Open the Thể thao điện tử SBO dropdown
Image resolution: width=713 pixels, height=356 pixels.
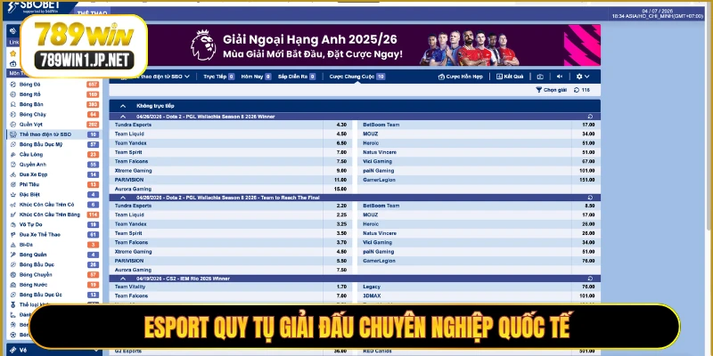159,77
